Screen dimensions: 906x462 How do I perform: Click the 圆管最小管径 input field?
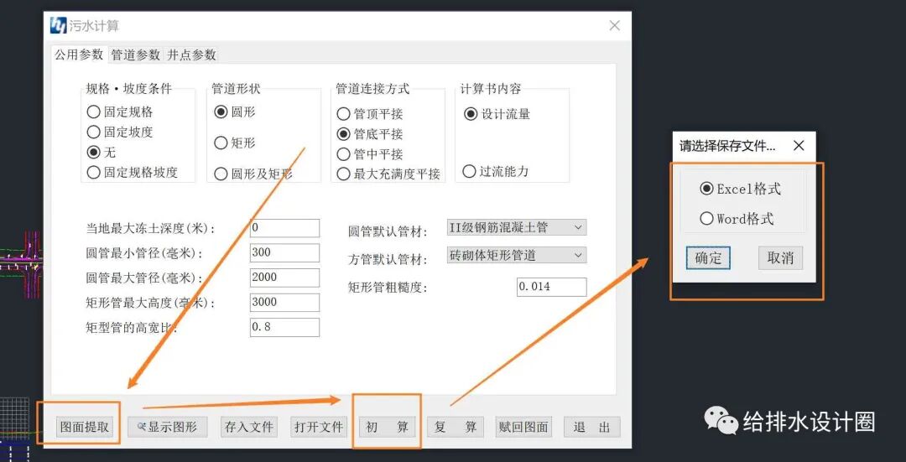[x=284, y=252]
